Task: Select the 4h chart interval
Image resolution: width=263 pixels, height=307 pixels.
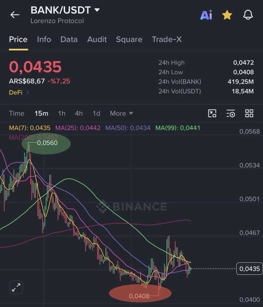Action: (79, 113)
